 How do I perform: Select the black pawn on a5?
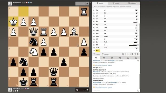tap(84, 52)
